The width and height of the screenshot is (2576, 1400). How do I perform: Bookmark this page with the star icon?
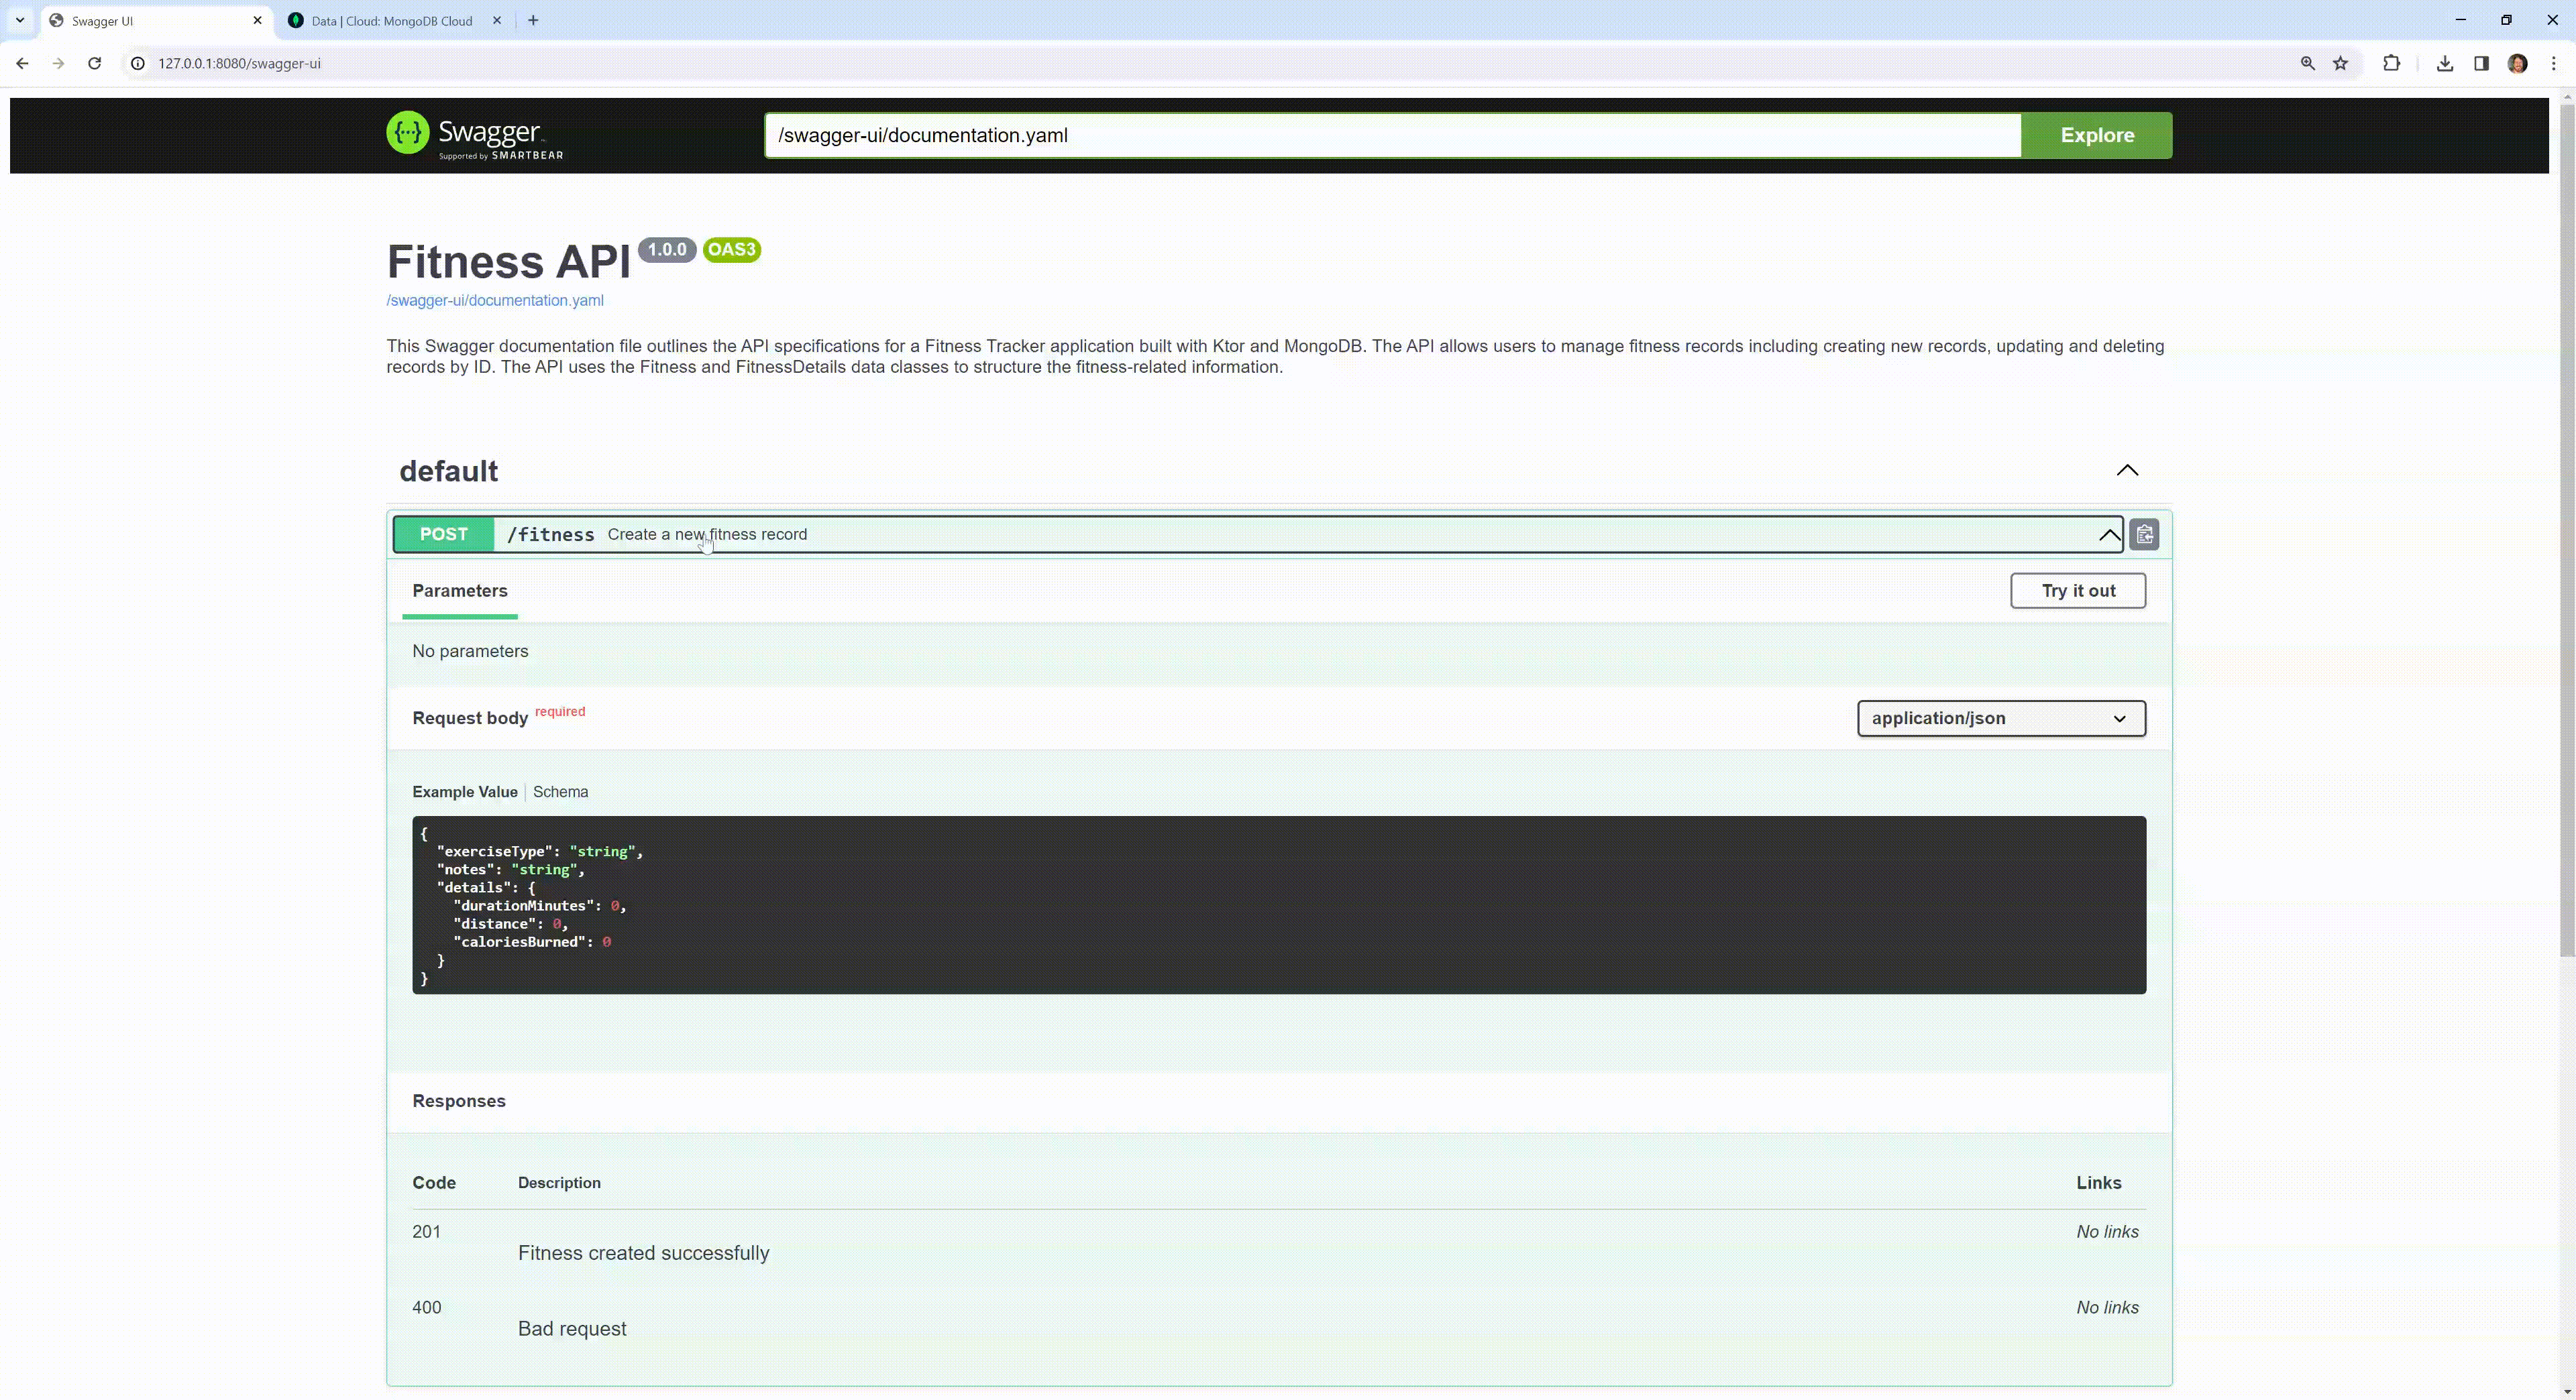[2340, 63]
